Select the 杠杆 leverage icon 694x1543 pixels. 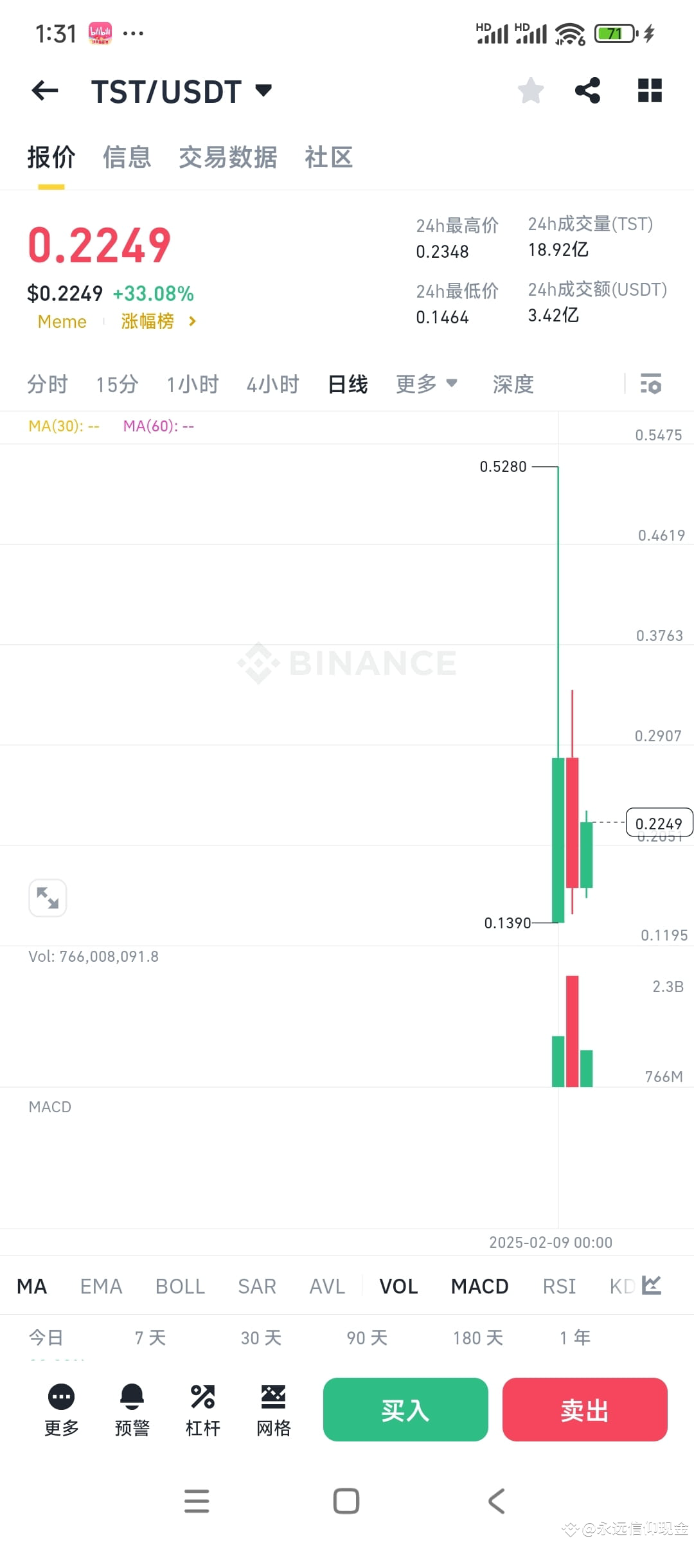click(x=202, y=1411)
